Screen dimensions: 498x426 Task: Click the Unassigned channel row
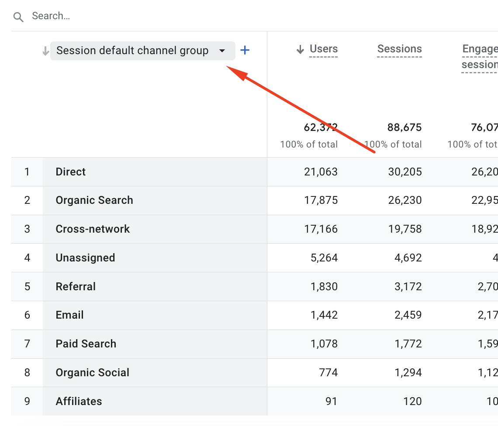tap(85, 258)
